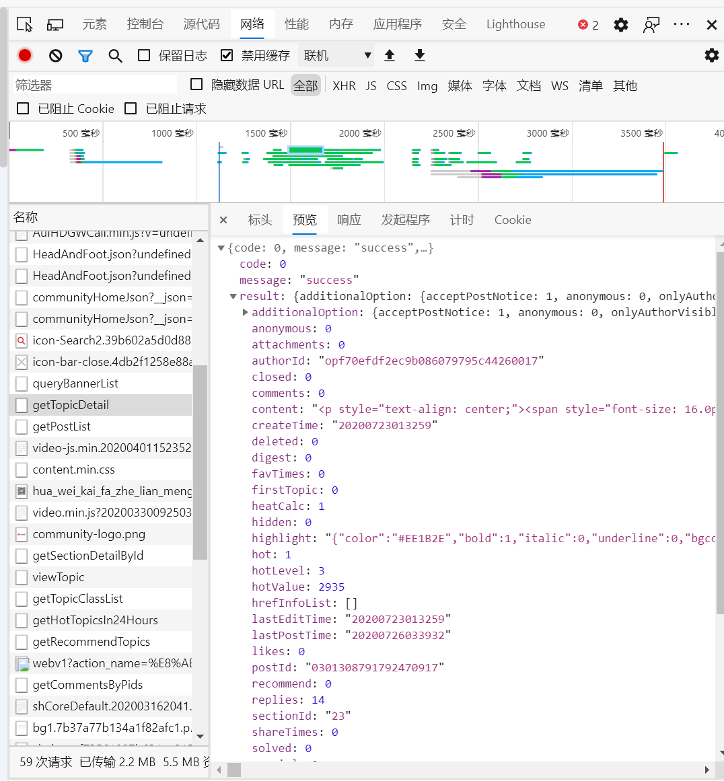Filter requests by JS
Viewport: 724px width, 781px height.
[x=371, y=85]
